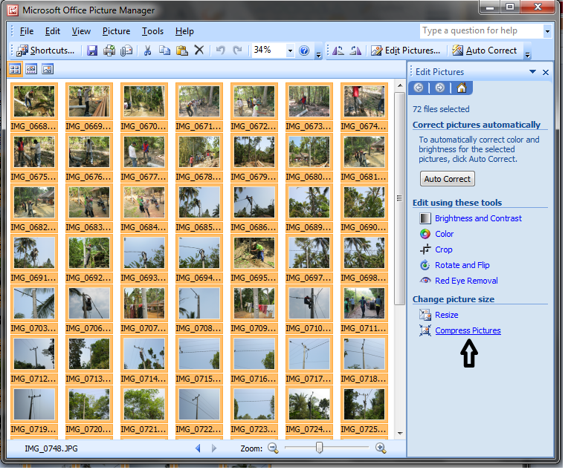Click the Rotate Left icon
The width and height of the screenshot is (571, 470).
coord(338,50)
